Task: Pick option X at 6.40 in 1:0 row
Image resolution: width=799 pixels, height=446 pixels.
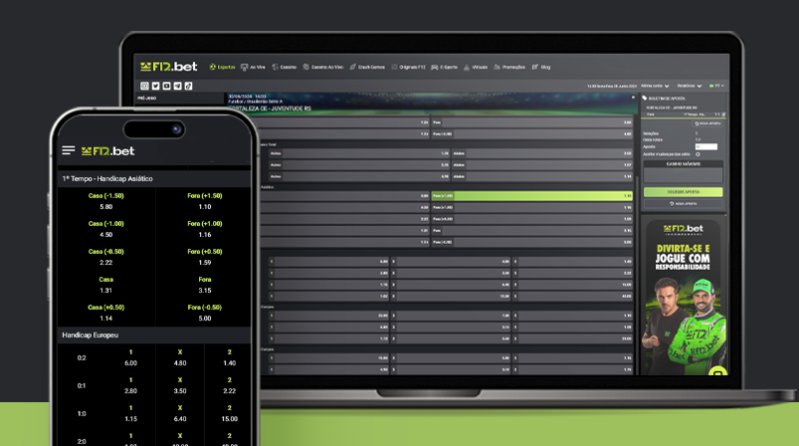Action: coord(180,414)
